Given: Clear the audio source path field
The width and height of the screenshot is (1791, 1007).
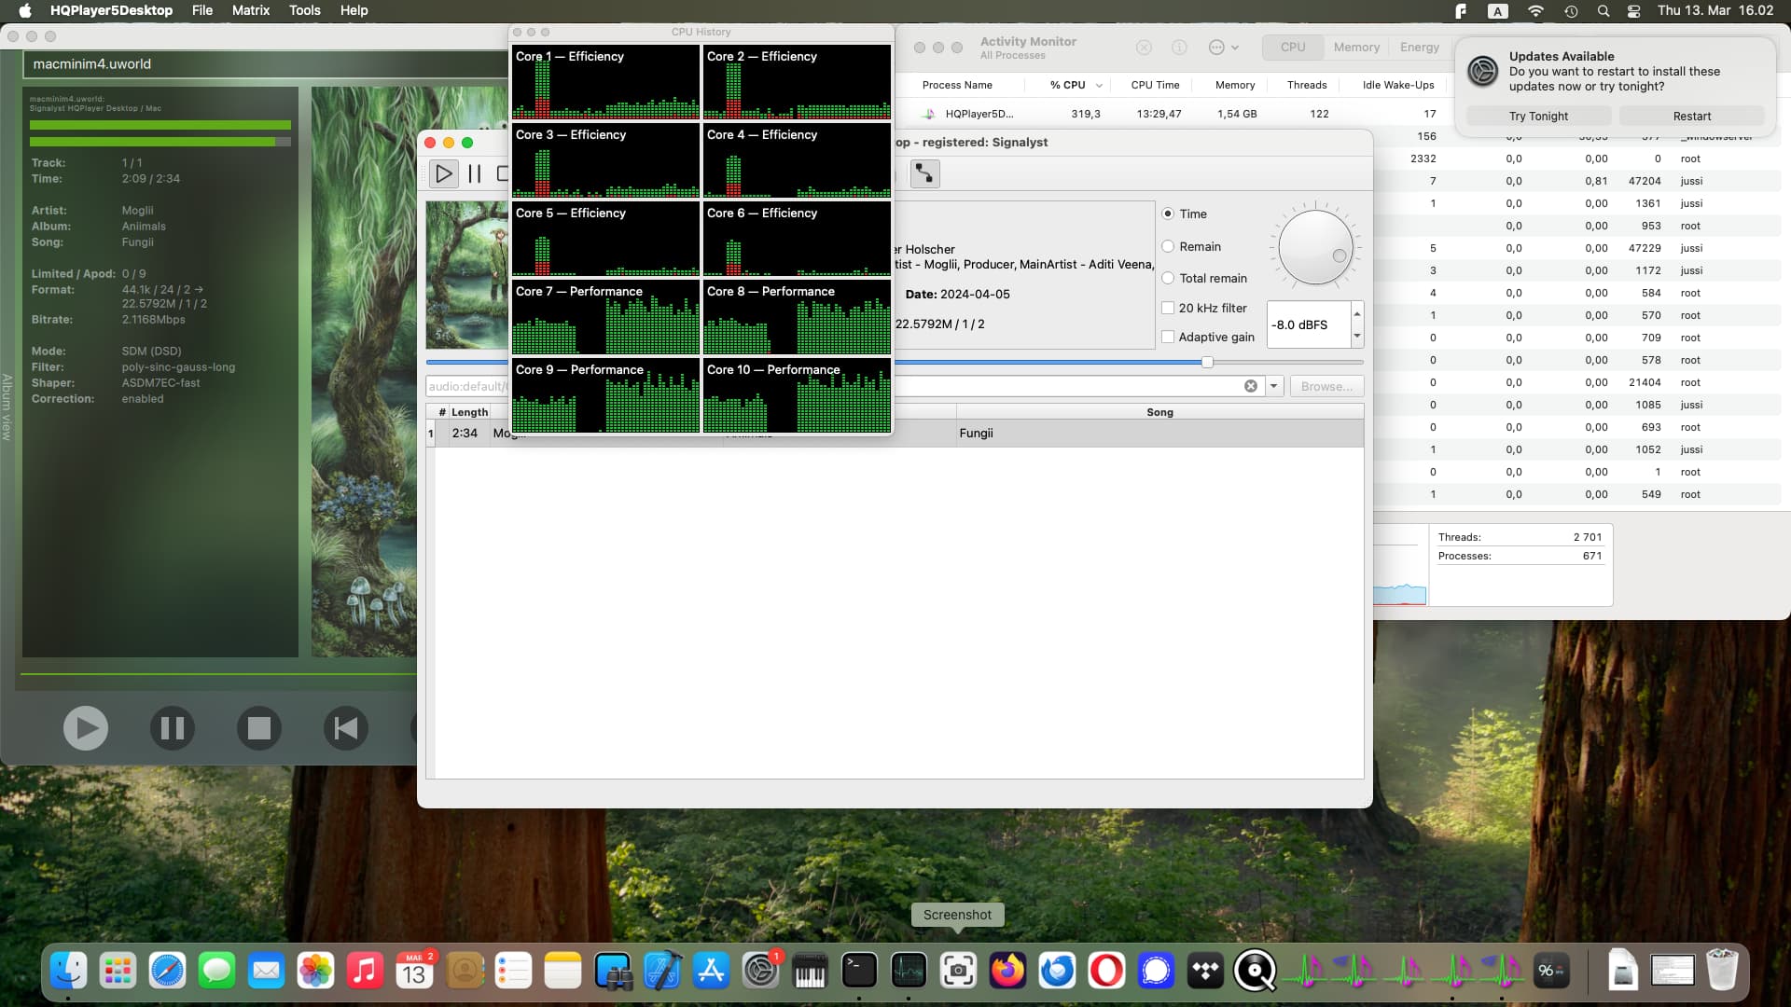Looking at the screenshot, I should (x=1251, y=386).
